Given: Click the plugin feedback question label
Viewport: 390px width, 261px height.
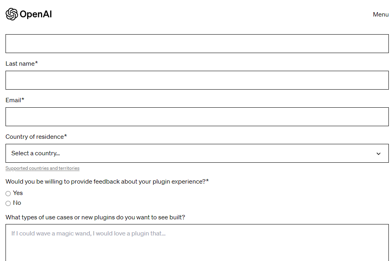Looking at the screenshot, I should click(x=107, y=182).
